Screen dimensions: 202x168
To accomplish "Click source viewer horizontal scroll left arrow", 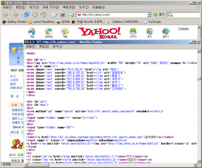I will click(26, 165).
